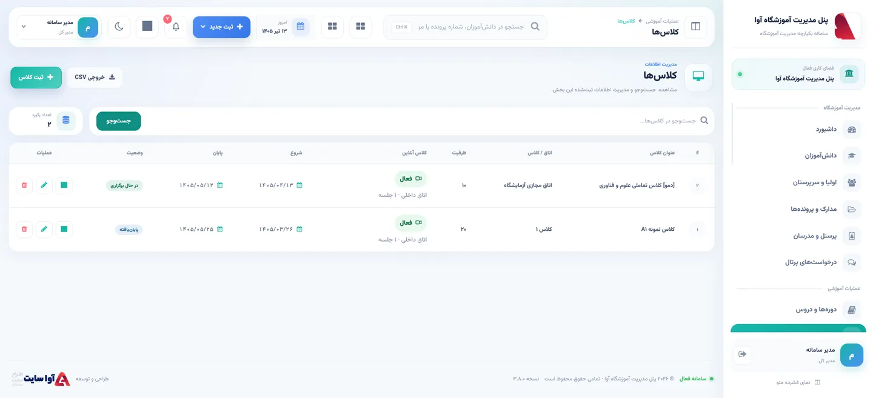
Task: Click the start date ۱۴۰۵/۰۳/۲۶
Action: (x=276, y=229)
